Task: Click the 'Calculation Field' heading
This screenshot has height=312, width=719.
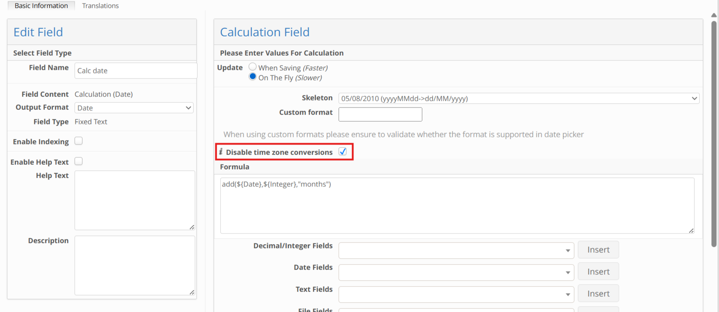Action: [265, 32]
